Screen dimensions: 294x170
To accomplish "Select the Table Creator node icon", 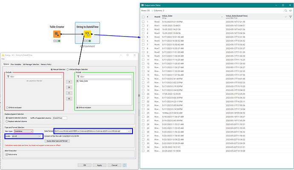I will point(57,34).
